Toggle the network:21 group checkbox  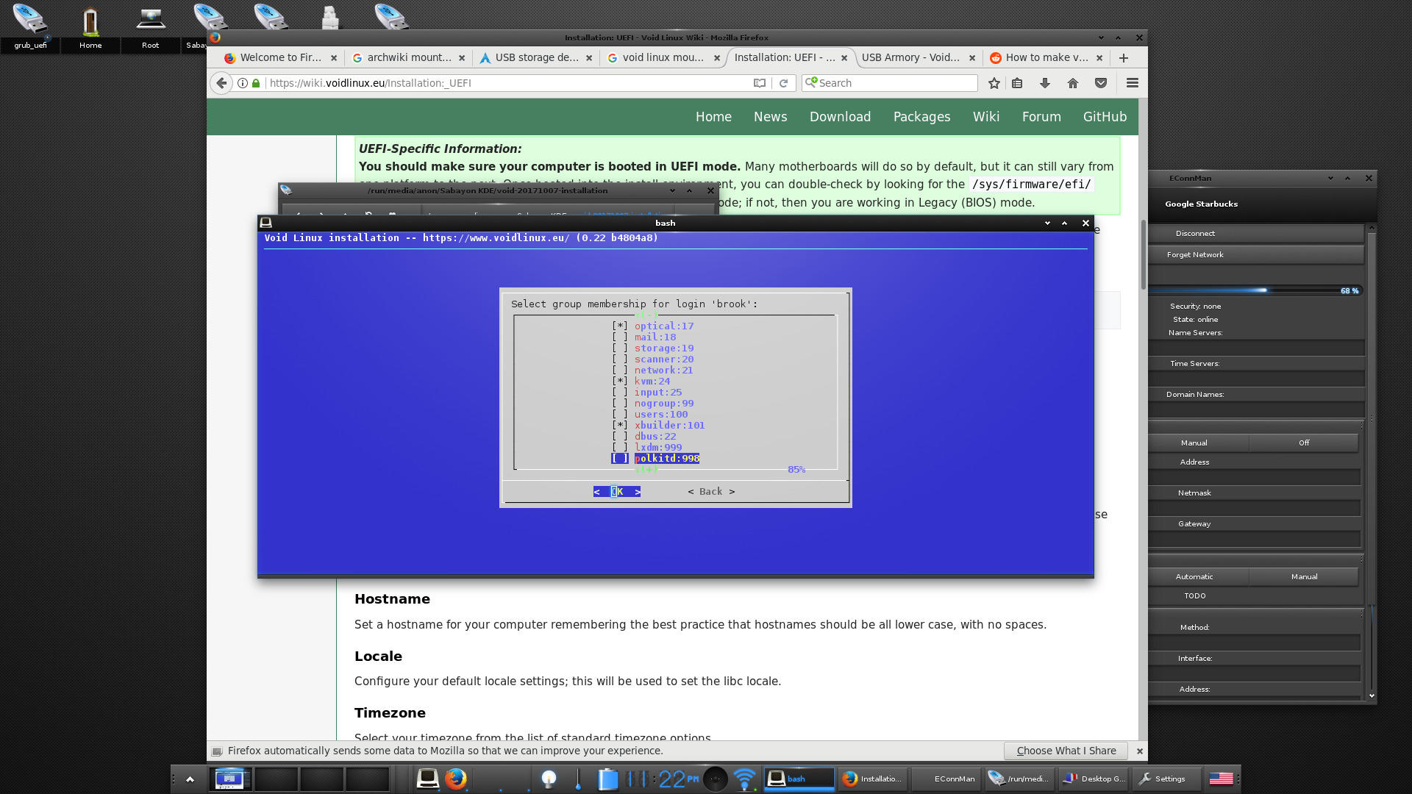coord(621,371)
